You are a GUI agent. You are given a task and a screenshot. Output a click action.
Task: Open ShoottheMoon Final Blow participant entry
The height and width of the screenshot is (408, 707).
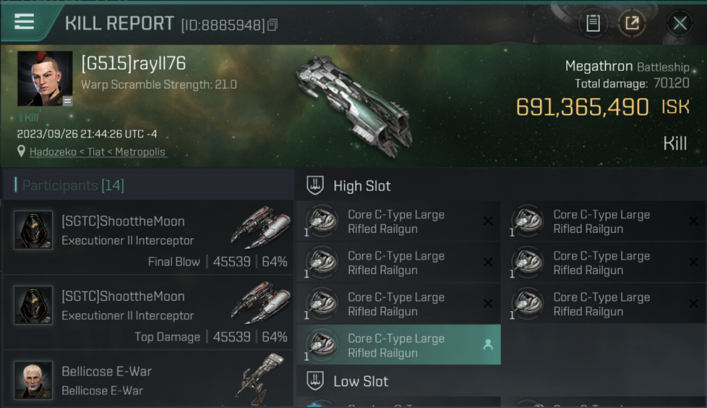point(148,237)
